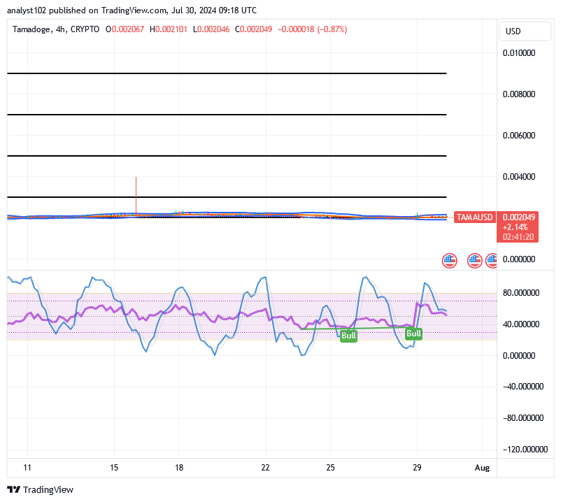Click the 0.002049 current price label
561x502 pixels.
[519, 217]
